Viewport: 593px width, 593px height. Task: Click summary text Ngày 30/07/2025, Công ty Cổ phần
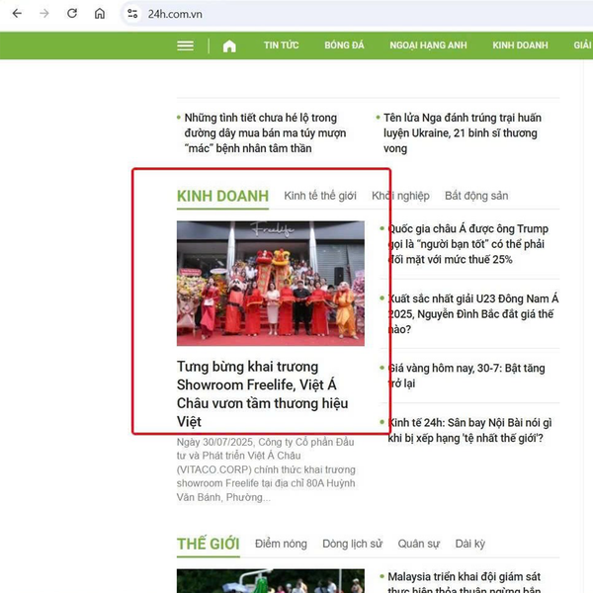(x=266, y=469)
